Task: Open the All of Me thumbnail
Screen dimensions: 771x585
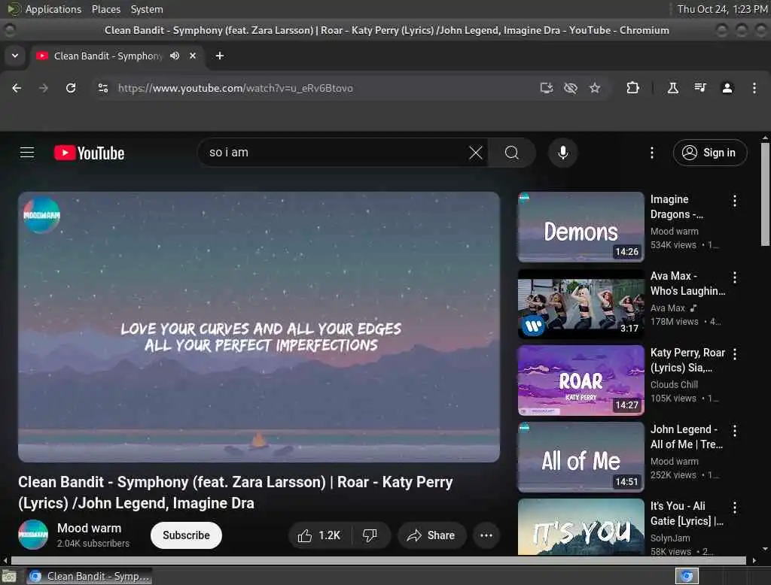Action: pyautogui.click(x=581, y=457)
